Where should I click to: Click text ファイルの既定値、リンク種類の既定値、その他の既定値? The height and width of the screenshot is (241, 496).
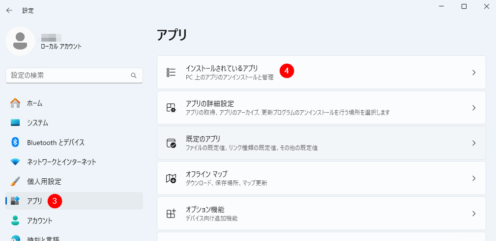pyautogui.click(x=252, y=148)
